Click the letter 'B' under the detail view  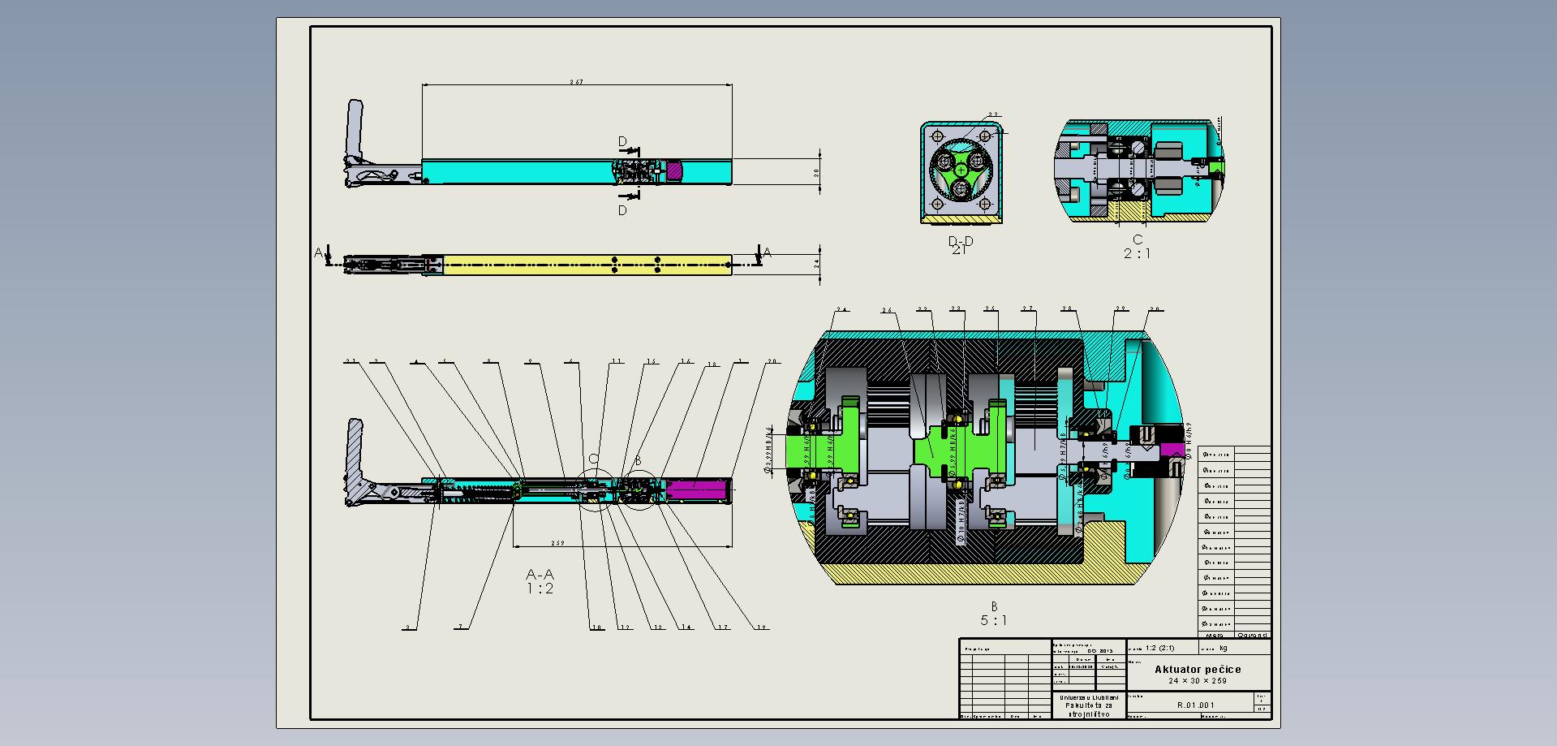(x=994, y=606)
